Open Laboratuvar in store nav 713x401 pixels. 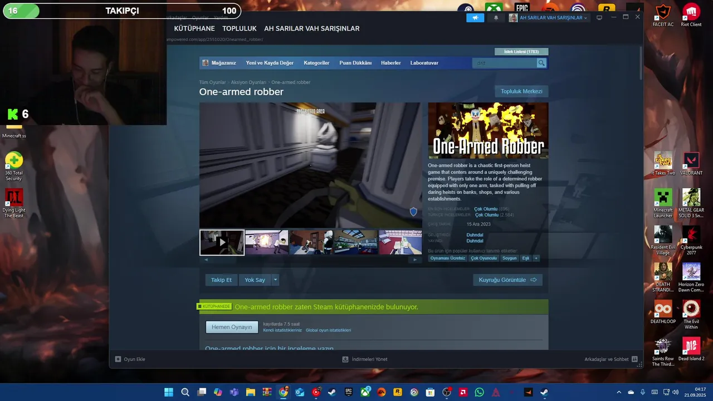pyautogui.click(x=424, y=63)
